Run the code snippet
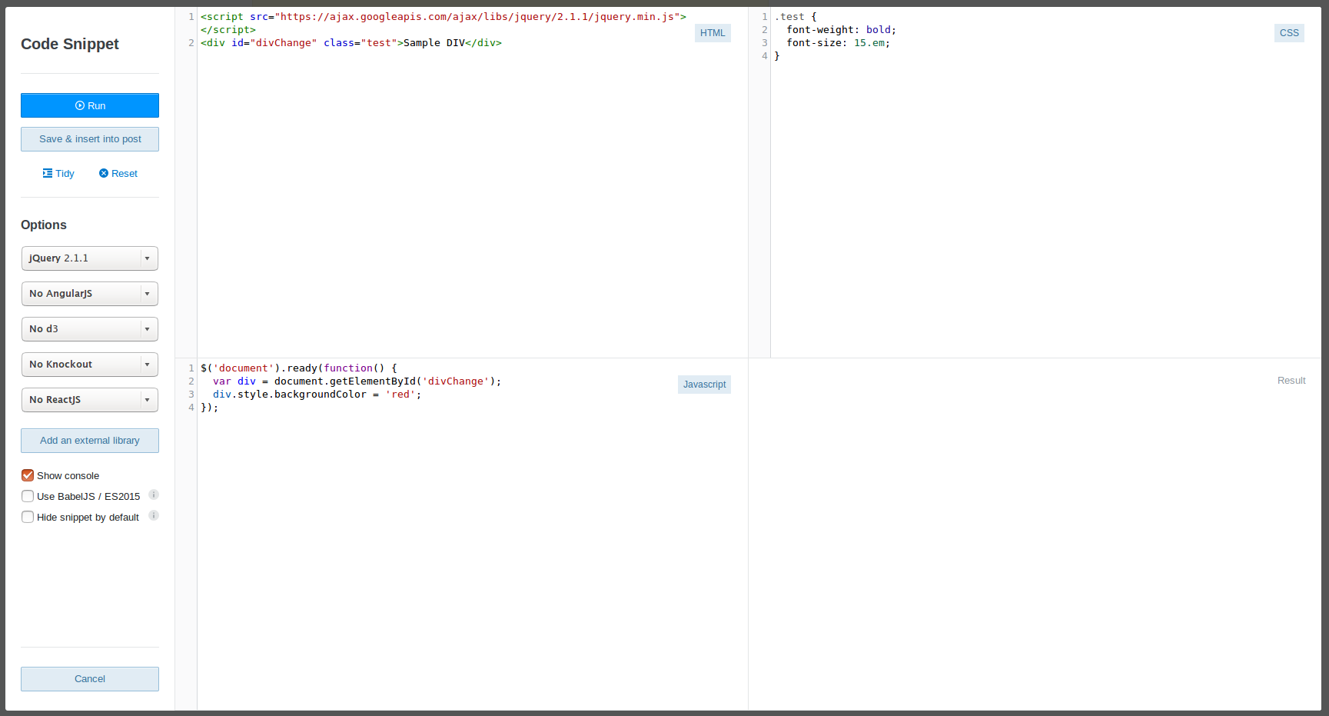The width and height of the screenshot is (1329, 716). pos(90,105)
